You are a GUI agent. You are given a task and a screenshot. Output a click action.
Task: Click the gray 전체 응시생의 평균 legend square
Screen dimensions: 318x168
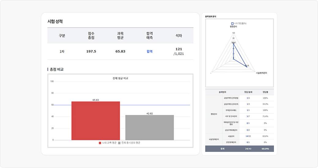(x=119, y=143)
